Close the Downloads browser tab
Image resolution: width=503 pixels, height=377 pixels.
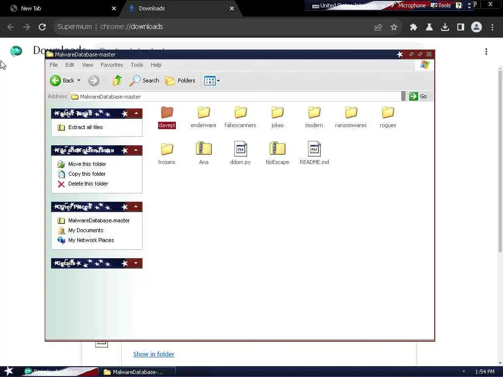pos(232,8)
